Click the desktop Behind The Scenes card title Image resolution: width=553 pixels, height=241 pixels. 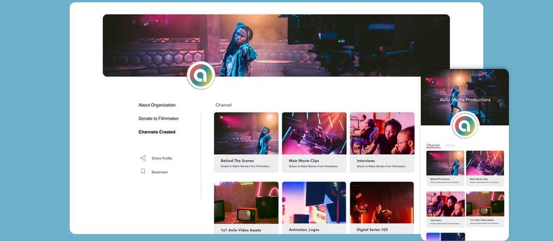pos(237,161)
